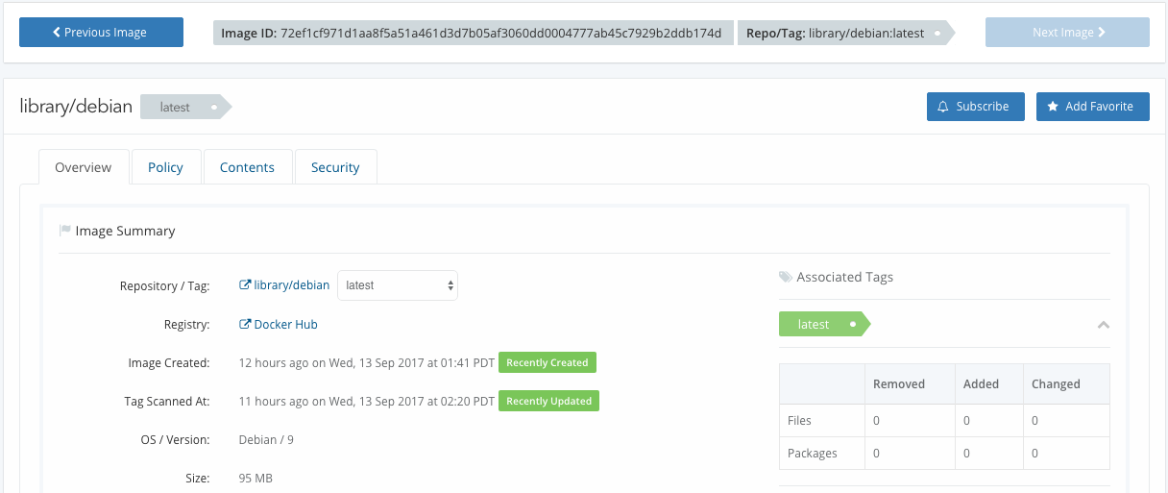The width and height of the screenshot is (1168, 493).
Task: Open the library/debian repository link
Action: pyautogui.click(x=291, y=285)
